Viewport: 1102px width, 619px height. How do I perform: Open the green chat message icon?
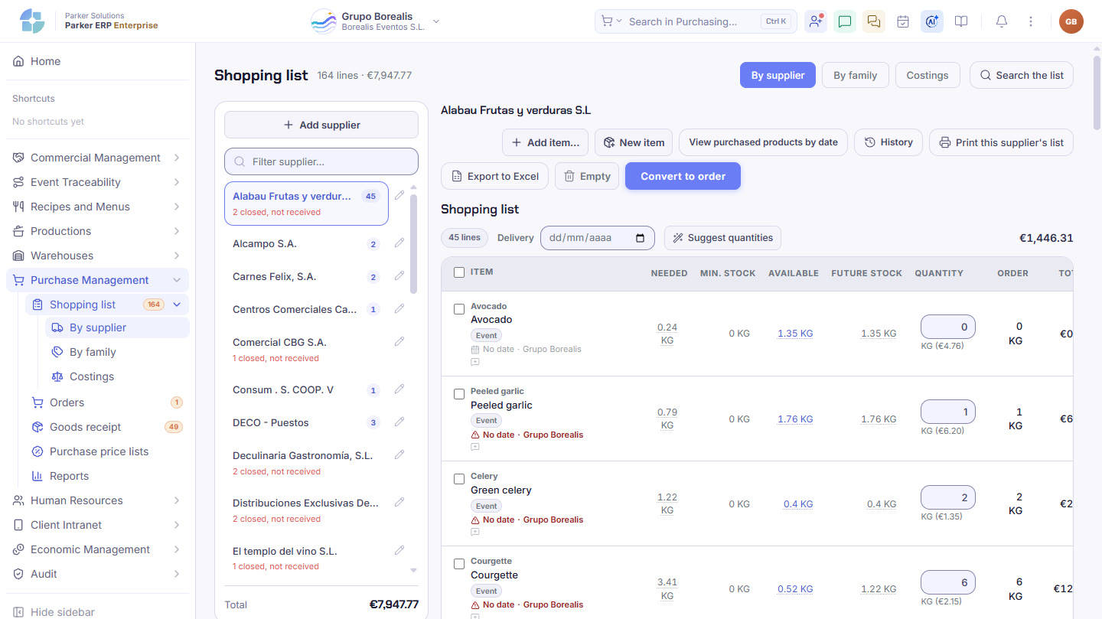(845, 21)
